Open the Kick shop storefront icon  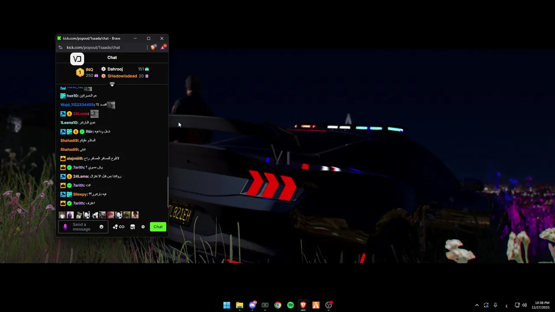[133, 227]
